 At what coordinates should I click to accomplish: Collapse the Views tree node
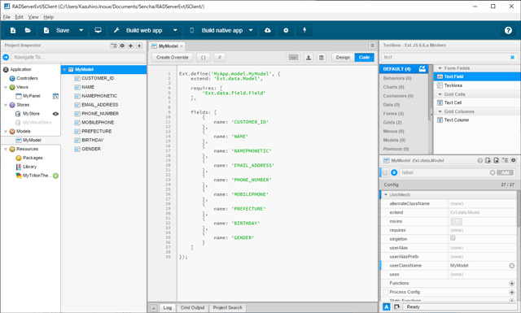6,87
